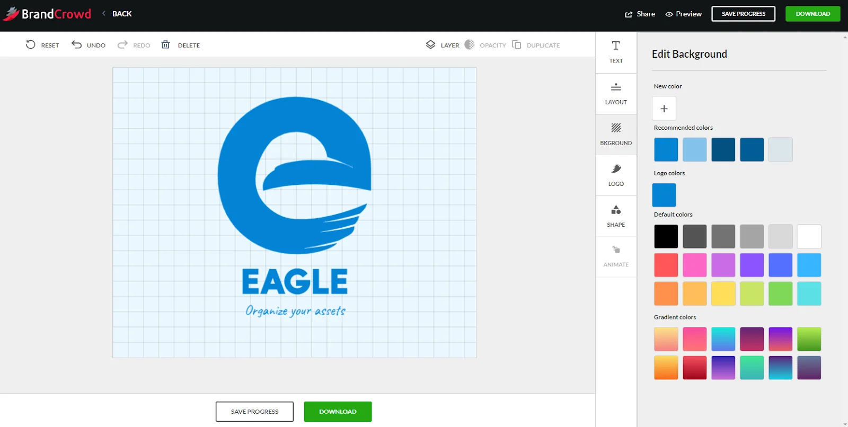Open the Text tool panel
Viewport: 848px width, 427px height.
[x=616, y=52]
